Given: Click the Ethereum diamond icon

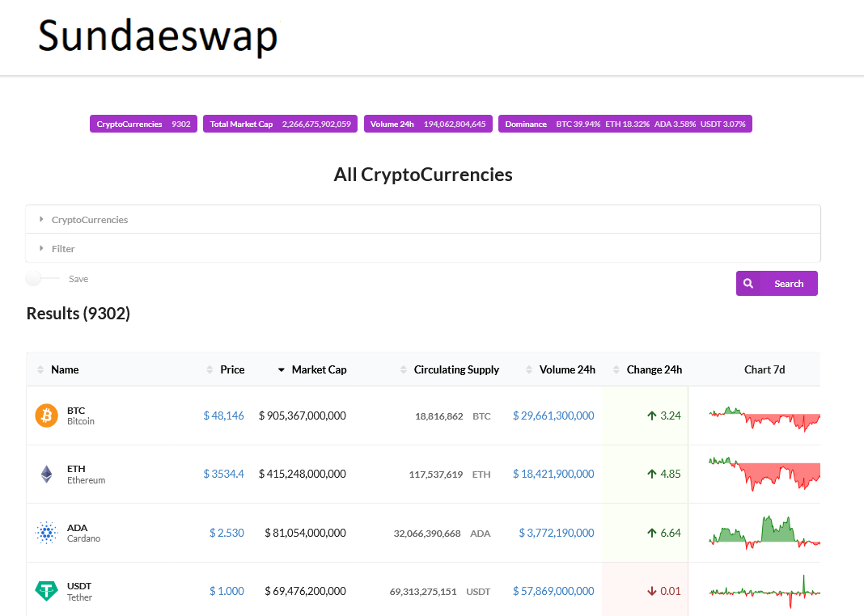Looking at the screenshot, I should point(46,474).
